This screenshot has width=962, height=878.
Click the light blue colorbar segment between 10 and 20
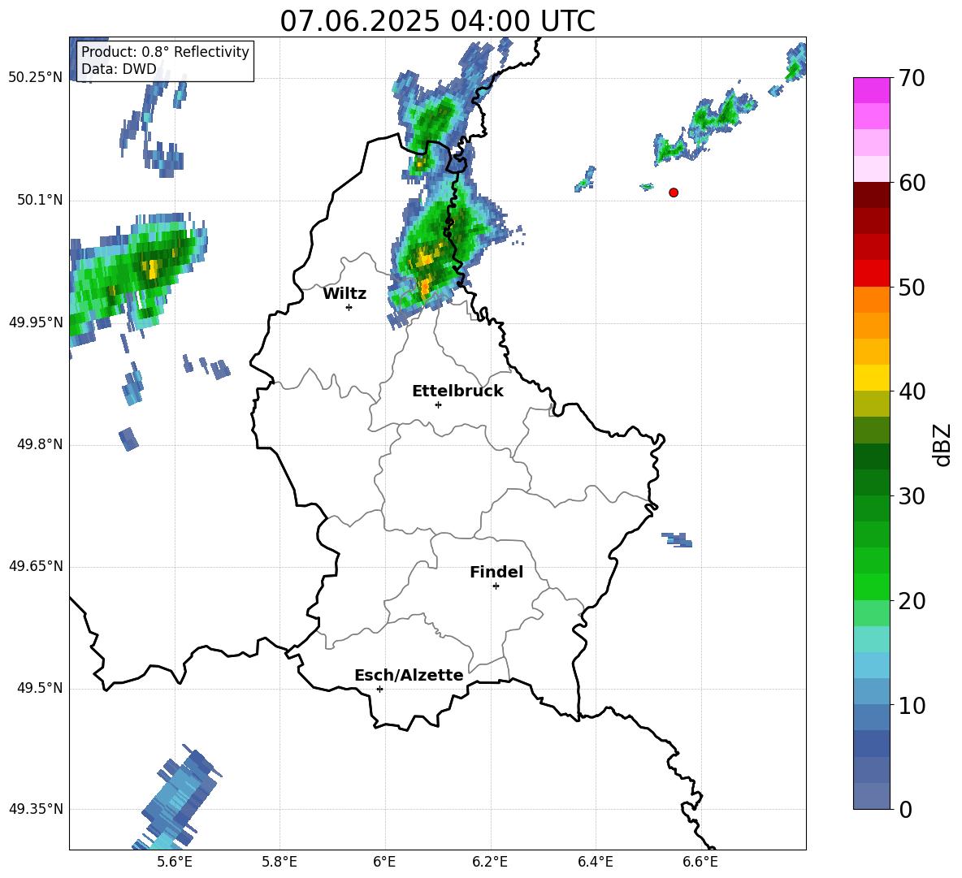click(x=871, y=665)
